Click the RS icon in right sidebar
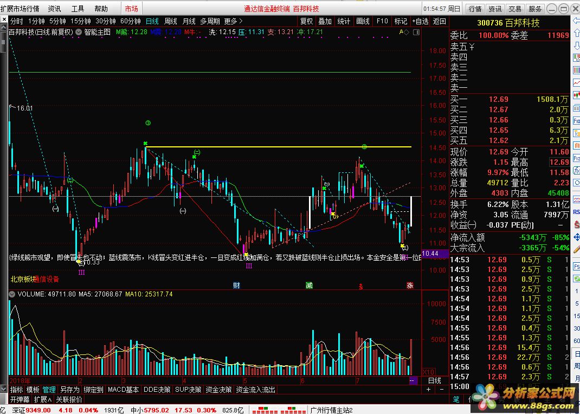The height and width of the screenshot is (414, 580). coord(576,212)
